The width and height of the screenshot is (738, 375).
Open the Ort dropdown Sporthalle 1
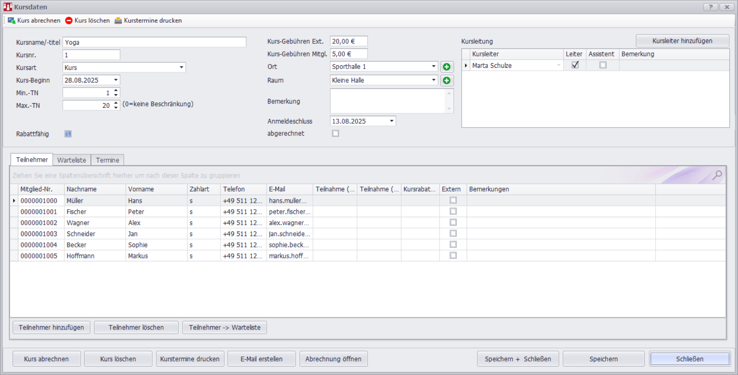pyautogui.click(x=434, y=66)
